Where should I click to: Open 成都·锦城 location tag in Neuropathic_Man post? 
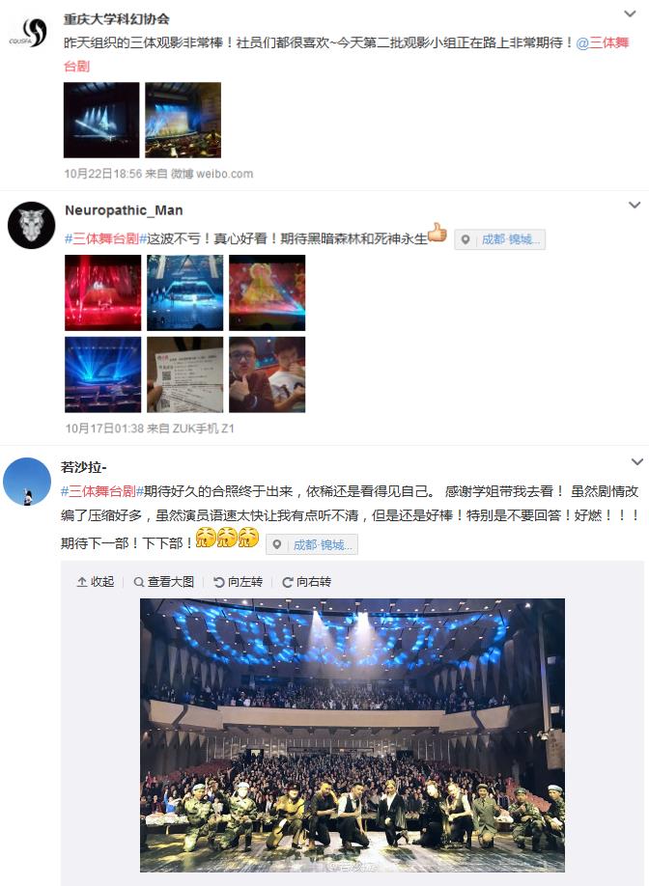point(499,239)
